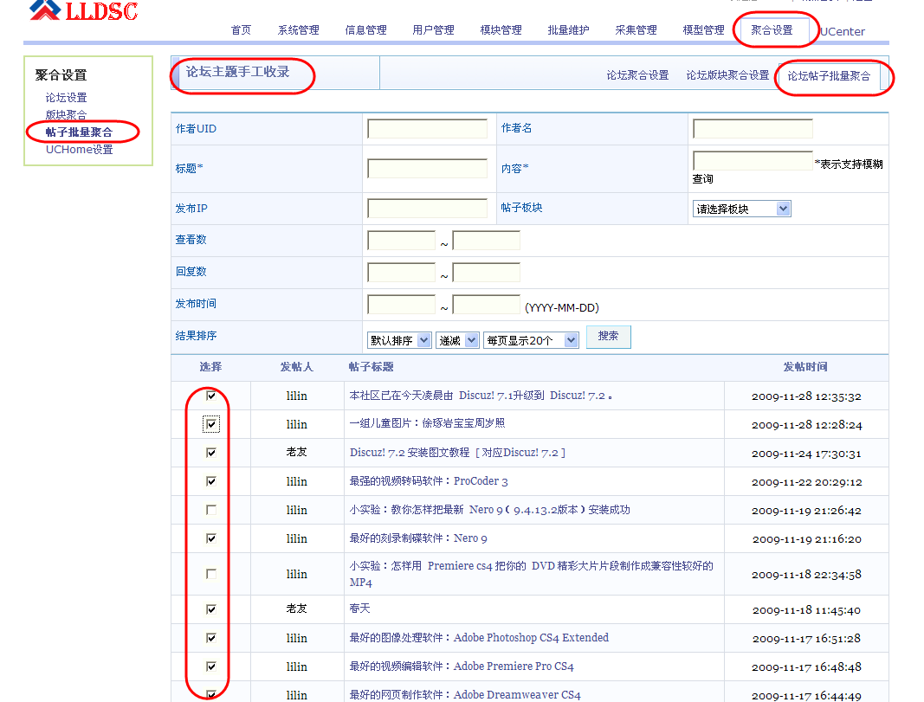Navigate to the UCenter link
Screen dimensions: 924x702
point(841,31)
